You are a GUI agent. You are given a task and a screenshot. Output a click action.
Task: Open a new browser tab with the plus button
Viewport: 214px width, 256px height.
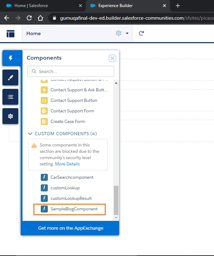coord(178,6)
